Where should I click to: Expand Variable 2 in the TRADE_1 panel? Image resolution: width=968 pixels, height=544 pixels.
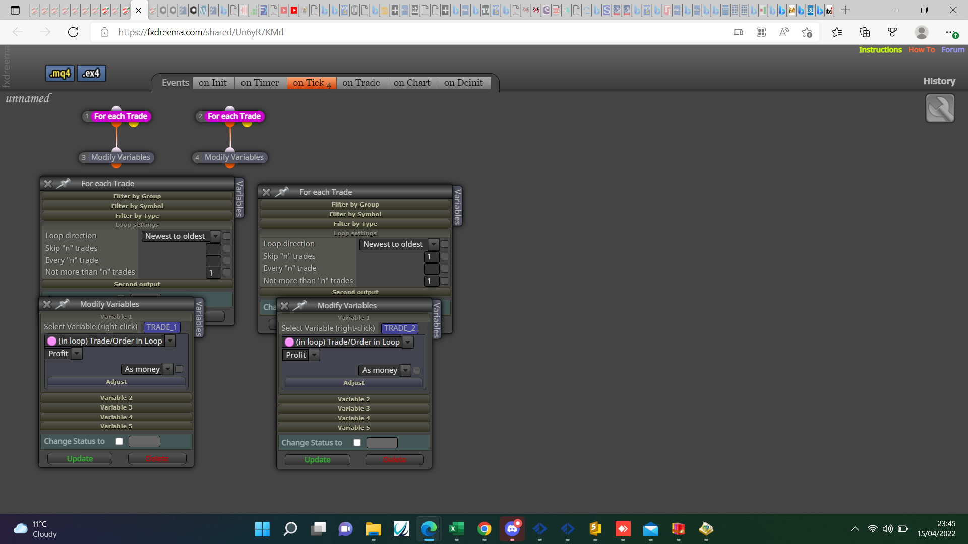pyautogui.click(x=116, y=398)
